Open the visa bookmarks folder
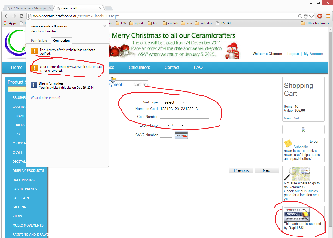Screen dimensions: 333x238 click(186, 23)
